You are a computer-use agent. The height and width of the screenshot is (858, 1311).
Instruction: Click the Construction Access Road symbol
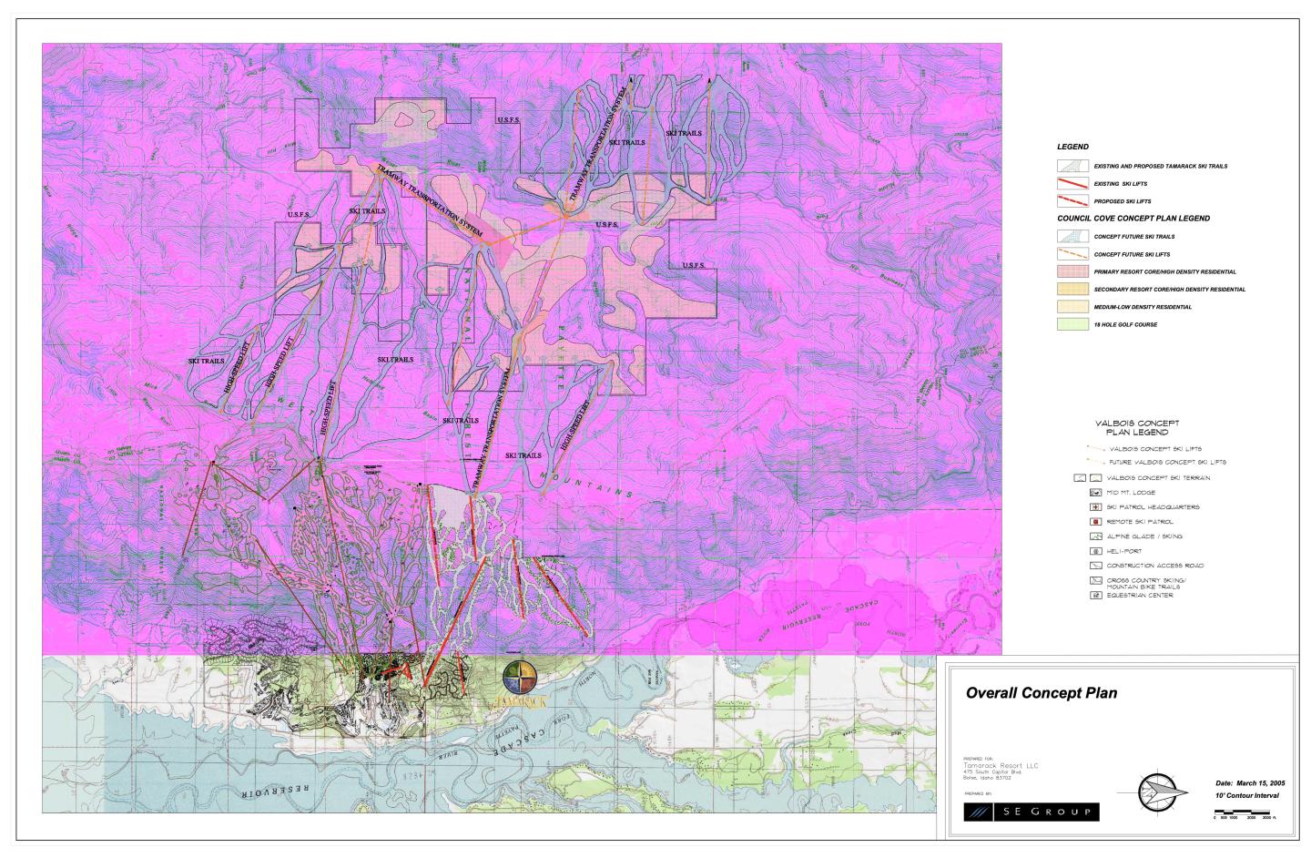1095,566
